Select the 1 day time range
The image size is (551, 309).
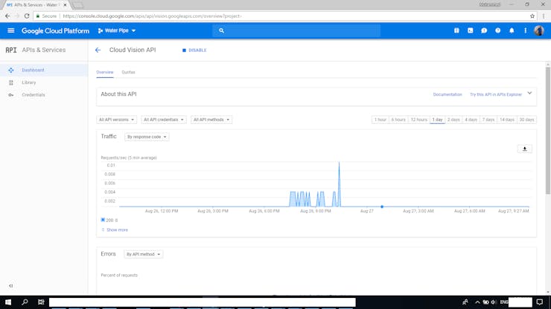[438, 120]
